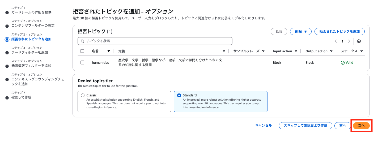The image size is (374, 145).
Task: Check the select-all checkbox in table header
Action: [x=82, y=51]
